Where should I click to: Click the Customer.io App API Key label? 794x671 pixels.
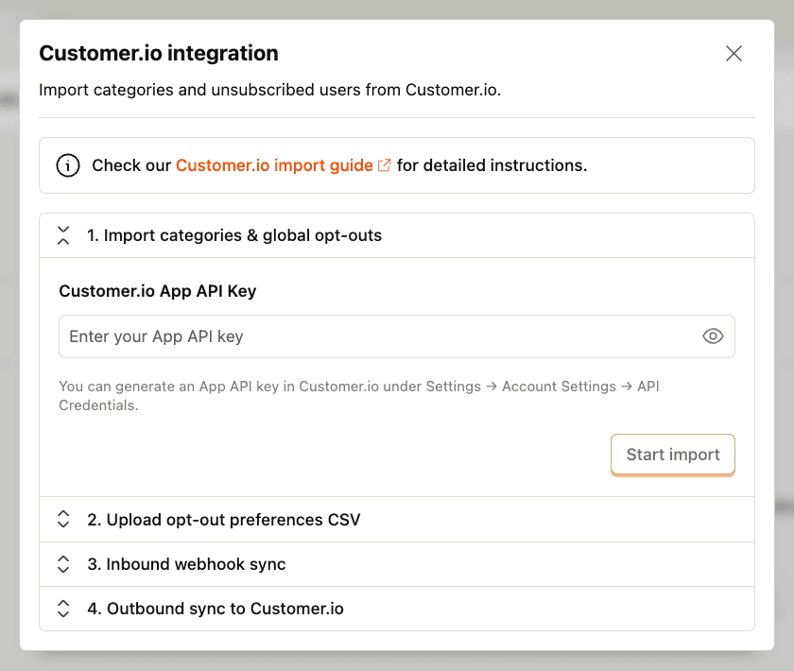158,291
